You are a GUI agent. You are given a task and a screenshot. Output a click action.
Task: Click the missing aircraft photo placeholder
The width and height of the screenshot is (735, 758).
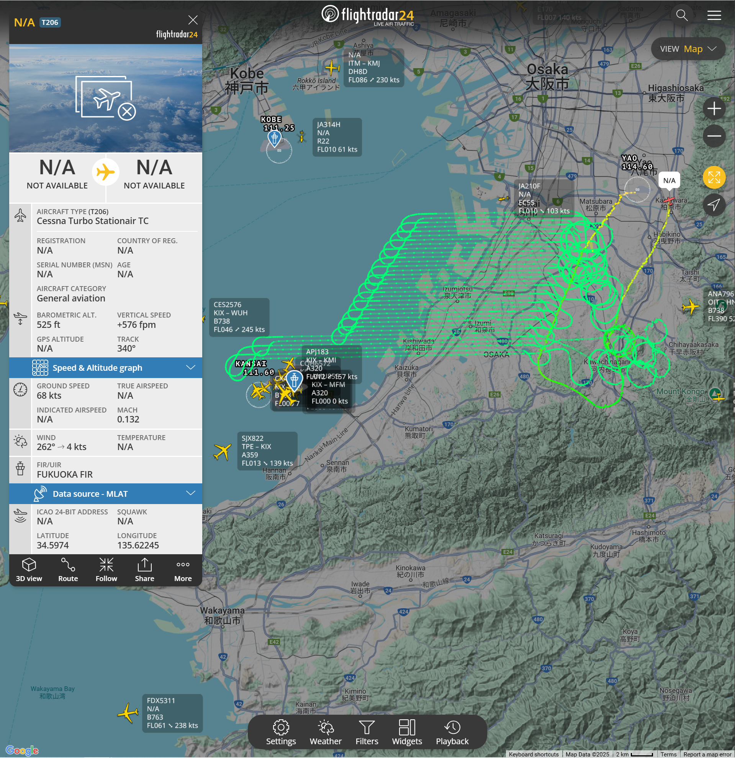[x=106, y=98]
